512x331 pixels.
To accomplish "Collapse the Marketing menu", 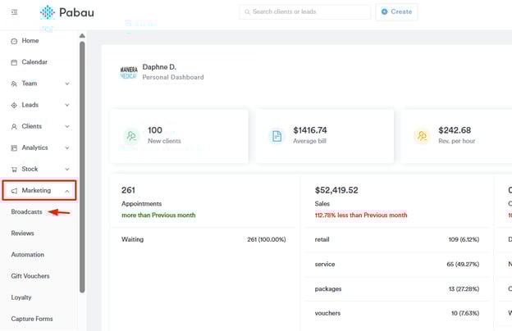I will click(x=39, y=191).
